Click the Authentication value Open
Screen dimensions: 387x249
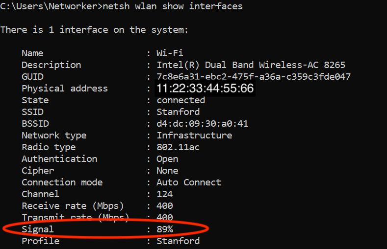tap(167, 159)
